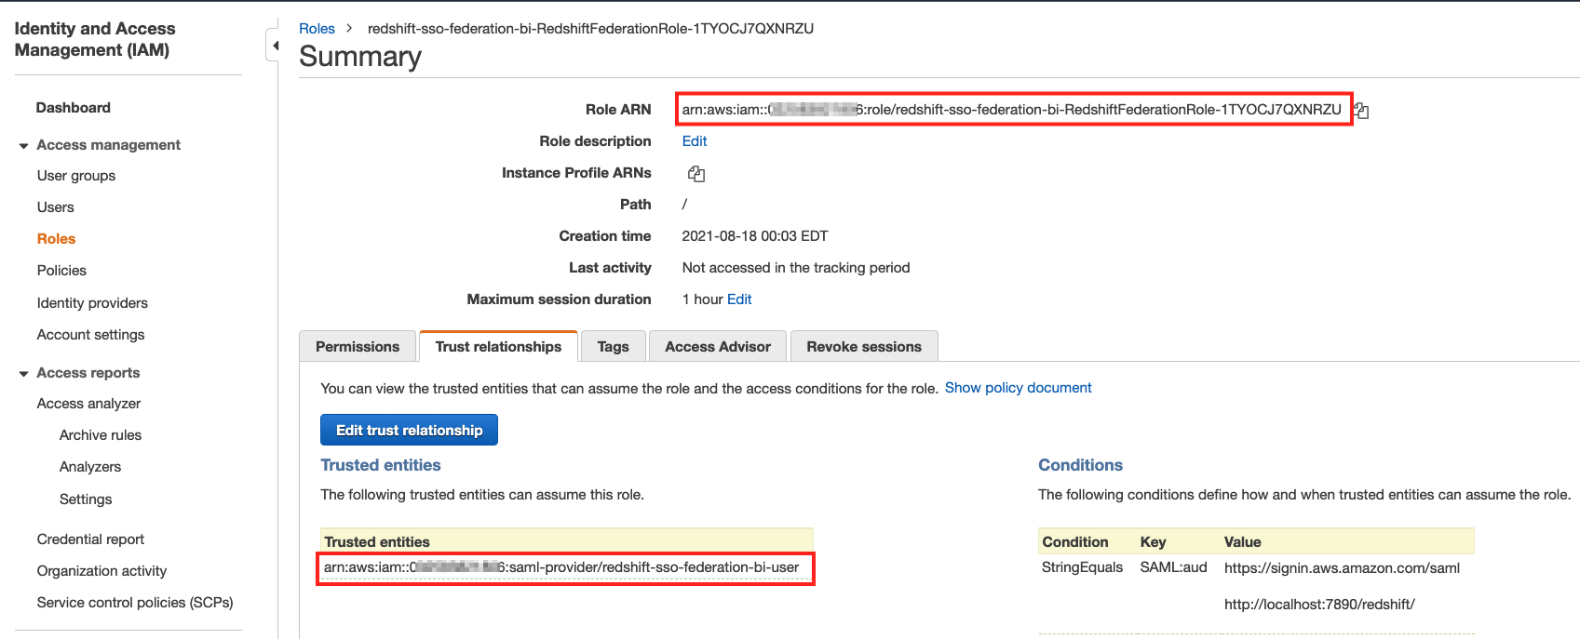The height and width of the screenshot is (639, 1580).
Task: Open Credential report
Action: pos(90,539)
